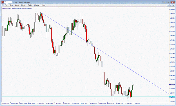The image size is (176, 106).
Task: Open the Window menu
Action: (37, 5)
